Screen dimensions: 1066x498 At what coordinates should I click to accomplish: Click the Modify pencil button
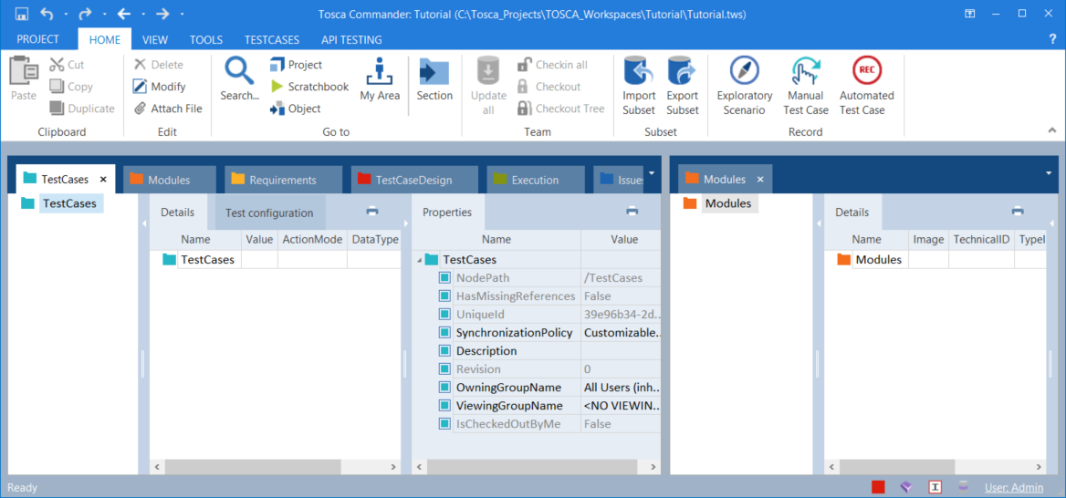[x=159, y=87]
